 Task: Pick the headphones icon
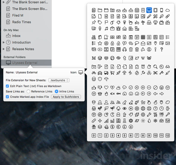point(125,49)
